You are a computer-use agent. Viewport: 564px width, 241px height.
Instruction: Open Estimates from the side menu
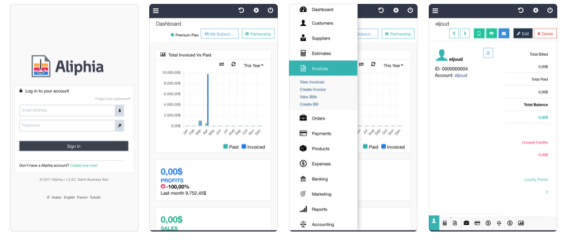click(x=323, y=54)
